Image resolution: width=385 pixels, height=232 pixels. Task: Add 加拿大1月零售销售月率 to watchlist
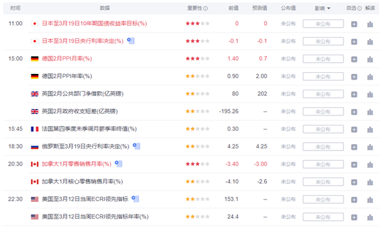pyautogui.click(x=354, y=164)
